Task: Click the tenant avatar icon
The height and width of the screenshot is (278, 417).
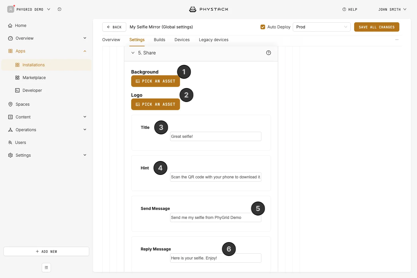Action: click(x=11, y=9)
